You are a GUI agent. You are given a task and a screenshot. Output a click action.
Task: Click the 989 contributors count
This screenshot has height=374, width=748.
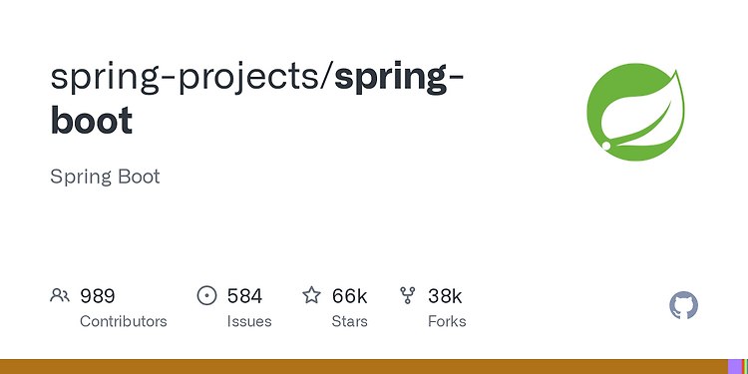pyautogui.click(x=98, y=296)
